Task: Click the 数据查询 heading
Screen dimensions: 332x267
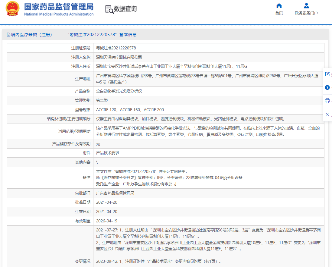Action: click(x=125, y=9)
